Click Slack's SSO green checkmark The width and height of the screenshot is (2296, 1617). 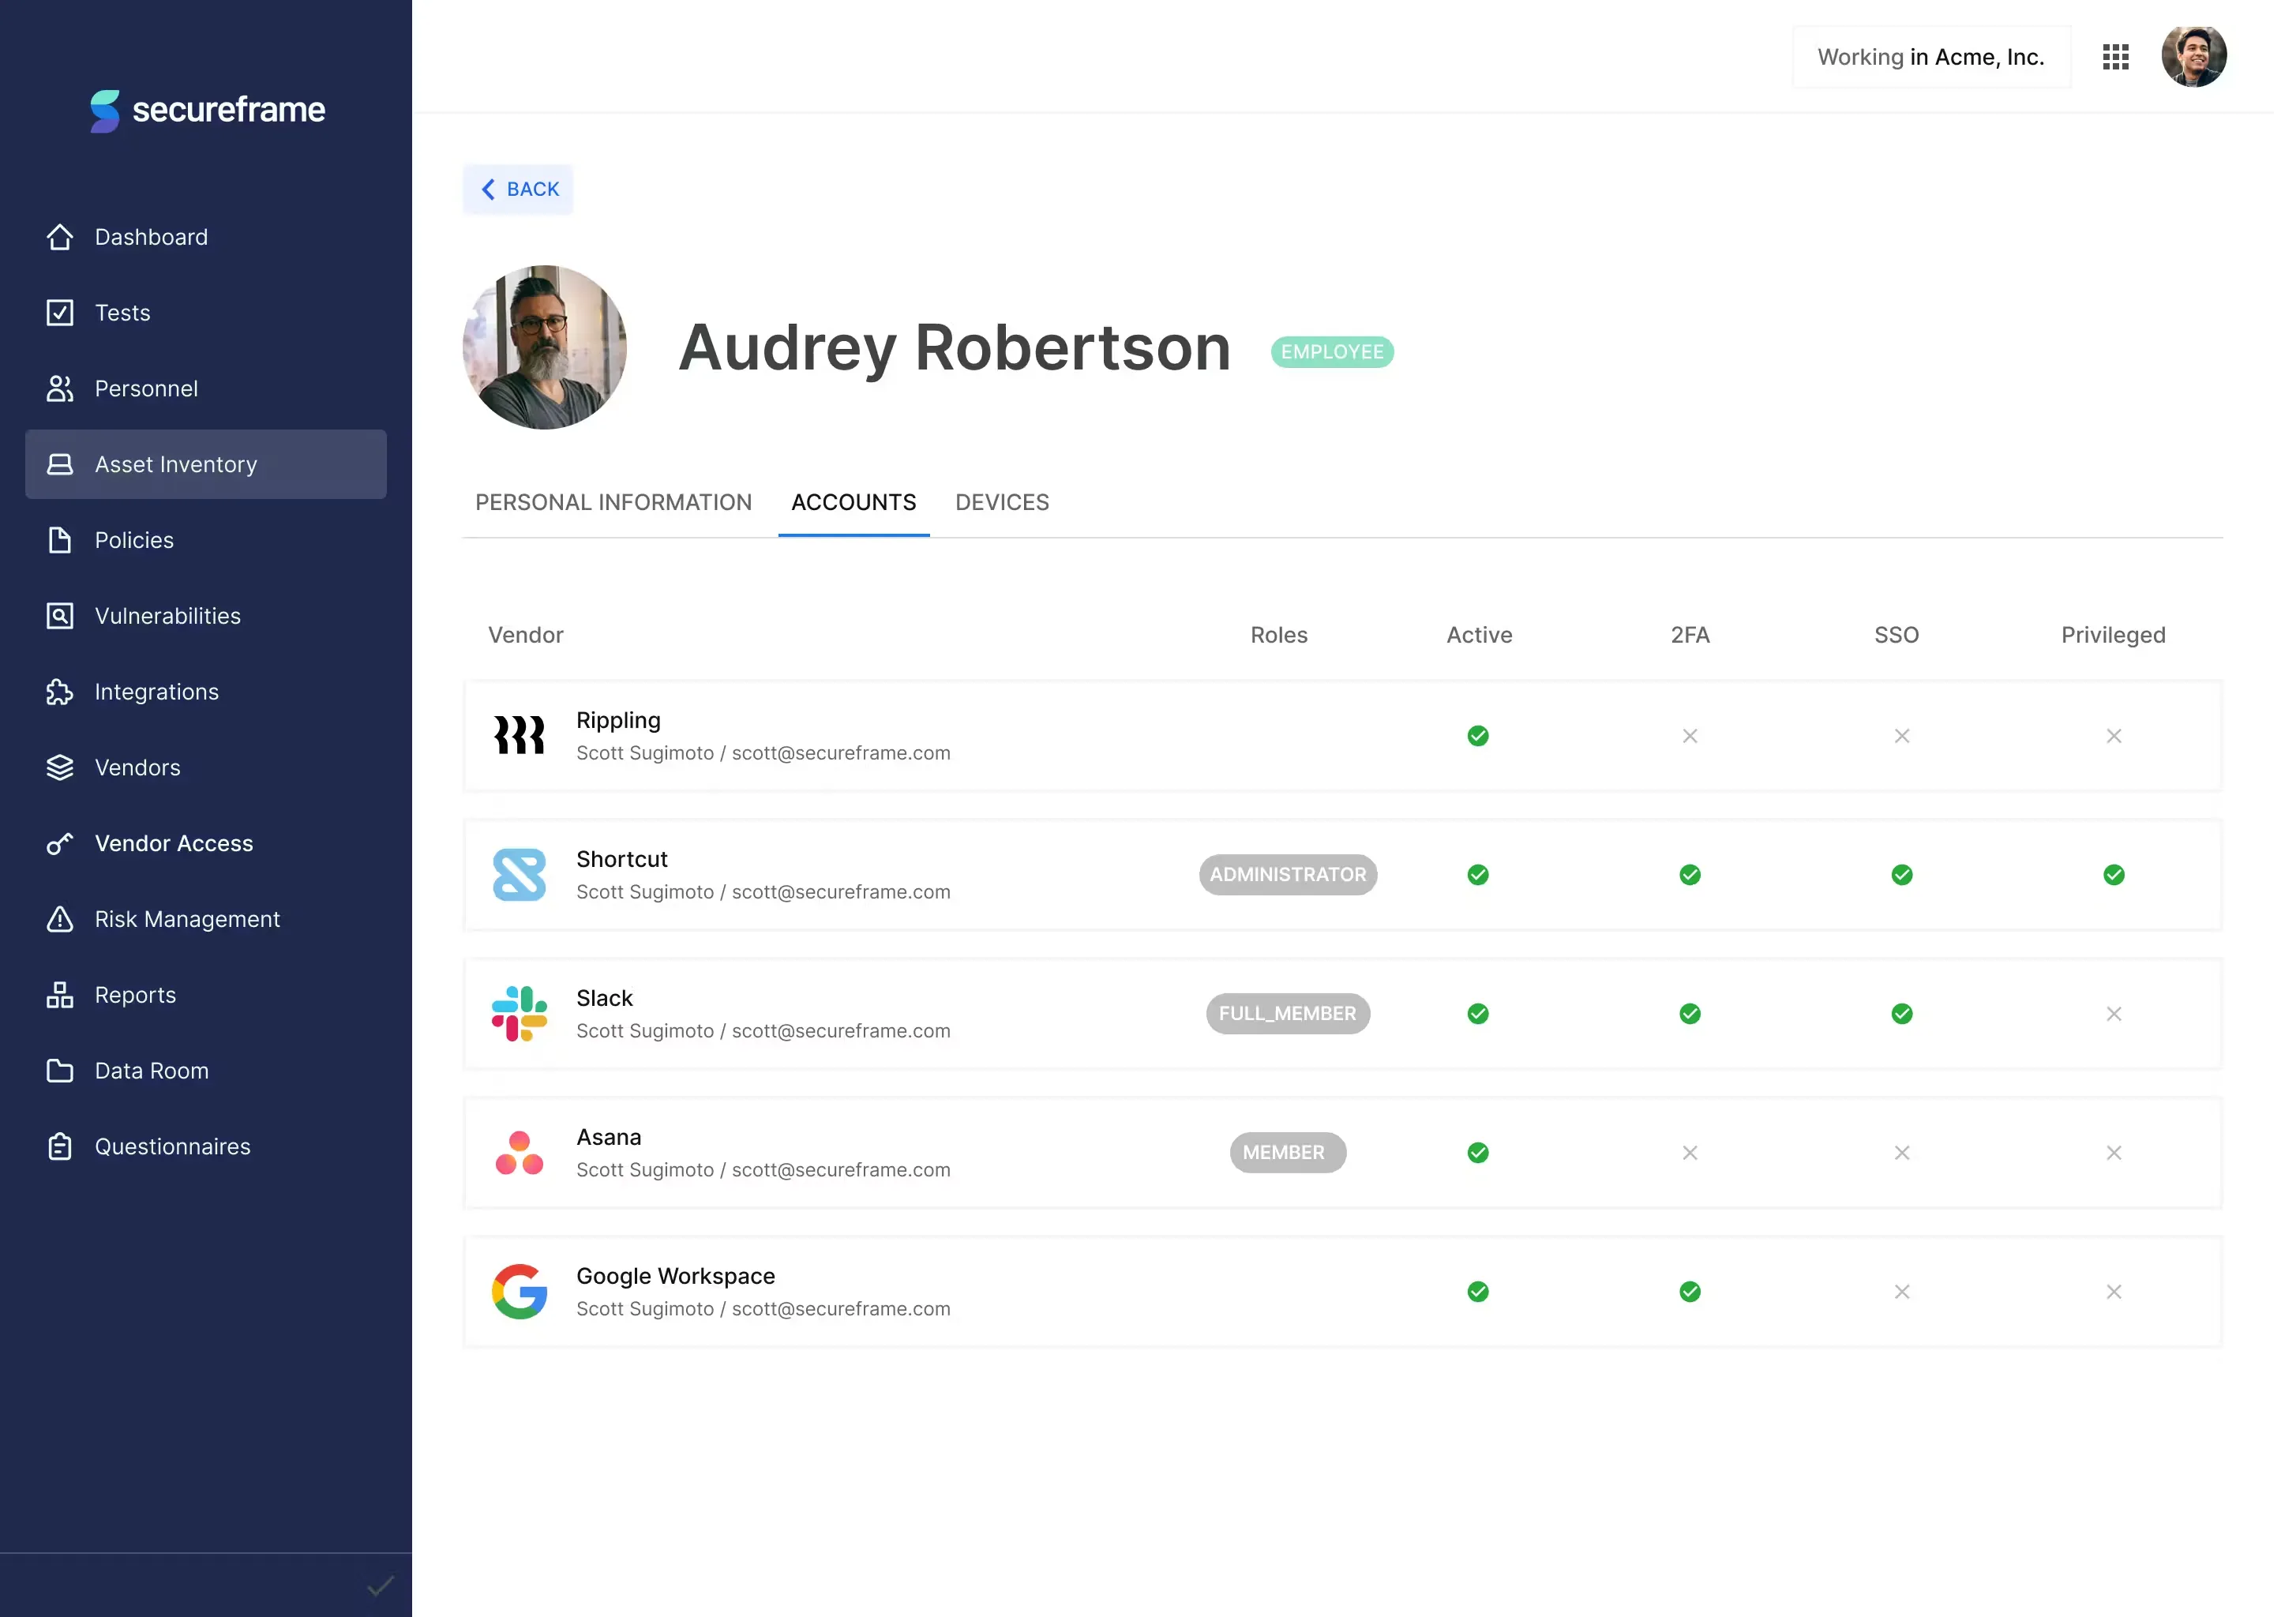tap(1901, 1014)
